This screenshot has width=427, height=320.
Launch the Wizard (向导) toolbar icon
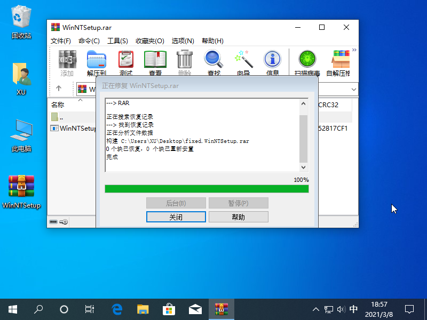point(243,62)
